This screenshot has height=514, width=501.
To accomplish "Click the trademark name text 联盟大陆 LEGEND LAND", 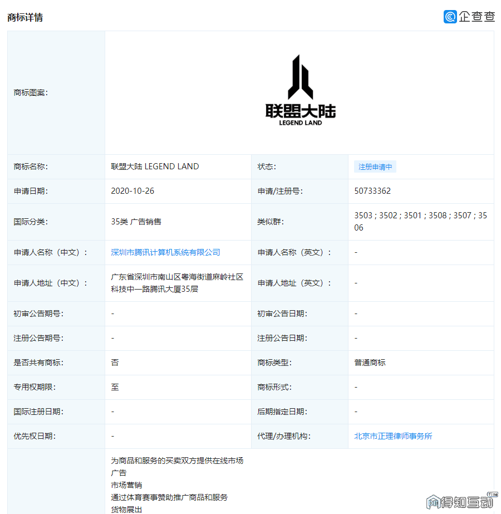I will coord(155,167).
